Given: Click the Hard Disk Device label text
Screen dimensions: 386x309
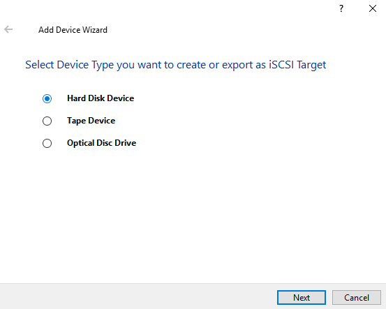Looking at the screenshot, I should pyautogui.click(x=101, y=98).
